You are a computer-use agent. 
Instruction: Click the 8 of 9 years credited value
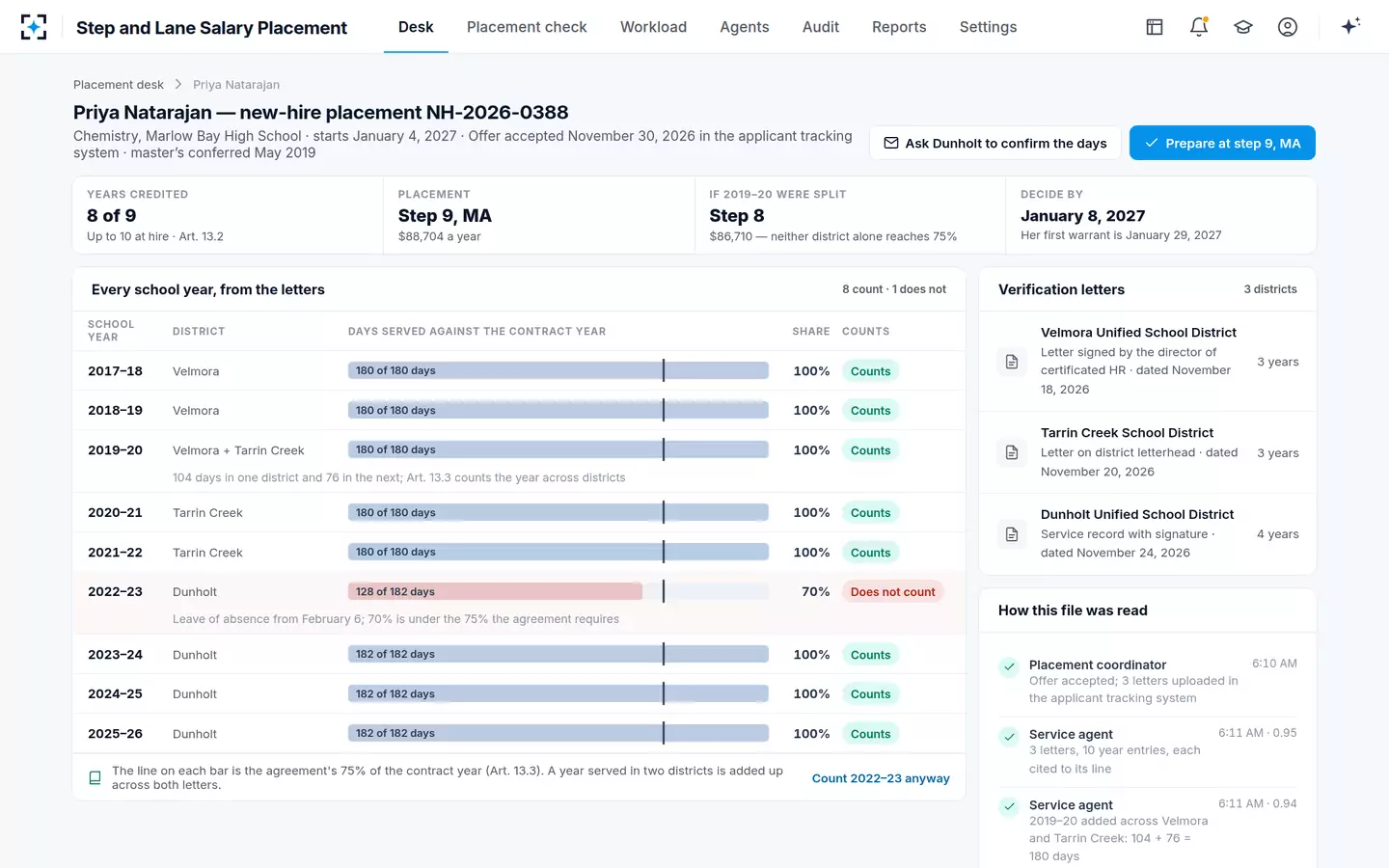[x=112, y=216]
